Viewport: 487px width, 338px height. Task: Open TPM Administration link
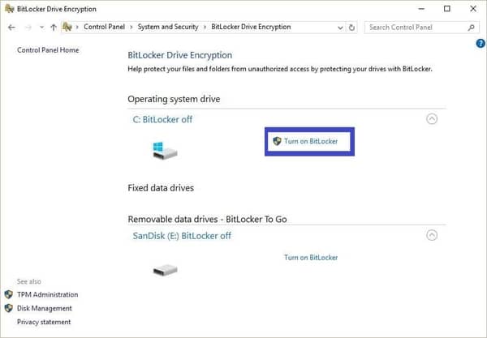click(x=48, y=294)
